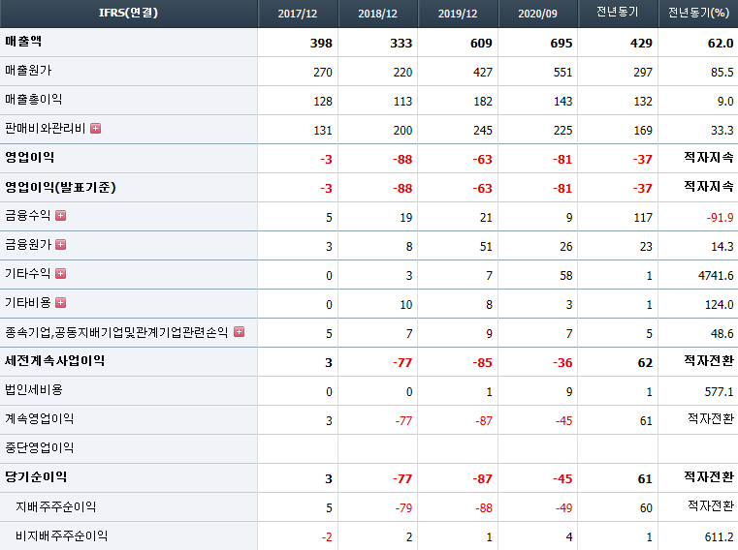The width and height of the screenshot is (738, 550).
Task: Click the 2018/12 column header
Action: (377, 14)
